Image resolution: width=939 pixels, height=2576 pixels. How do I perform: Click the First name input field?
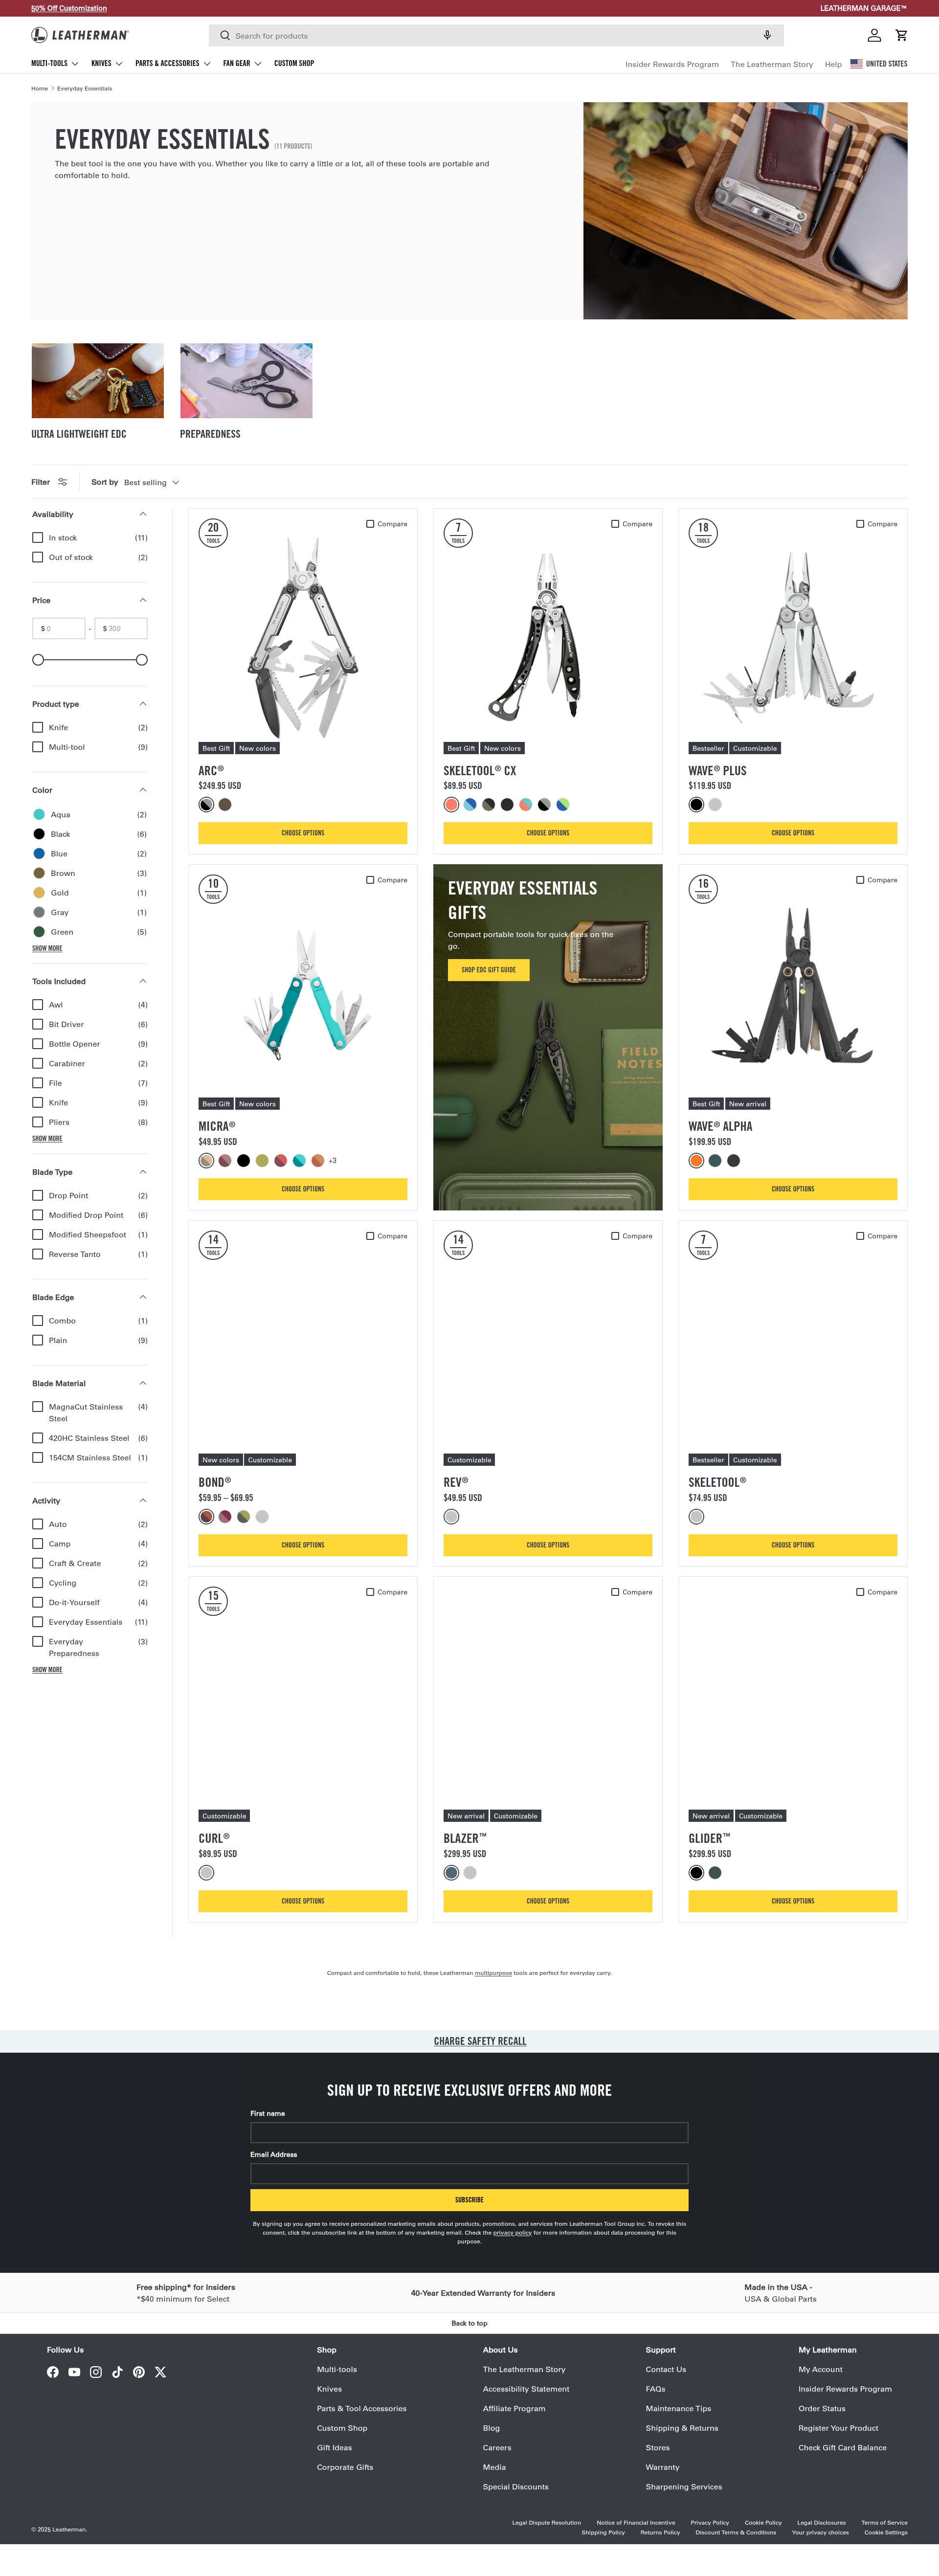click(x=469, y=2132)
